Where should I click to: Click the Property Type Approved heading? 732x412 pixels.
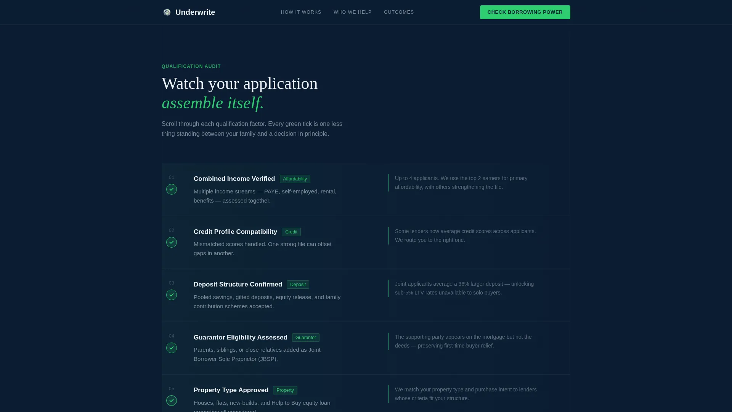[231, 390]
